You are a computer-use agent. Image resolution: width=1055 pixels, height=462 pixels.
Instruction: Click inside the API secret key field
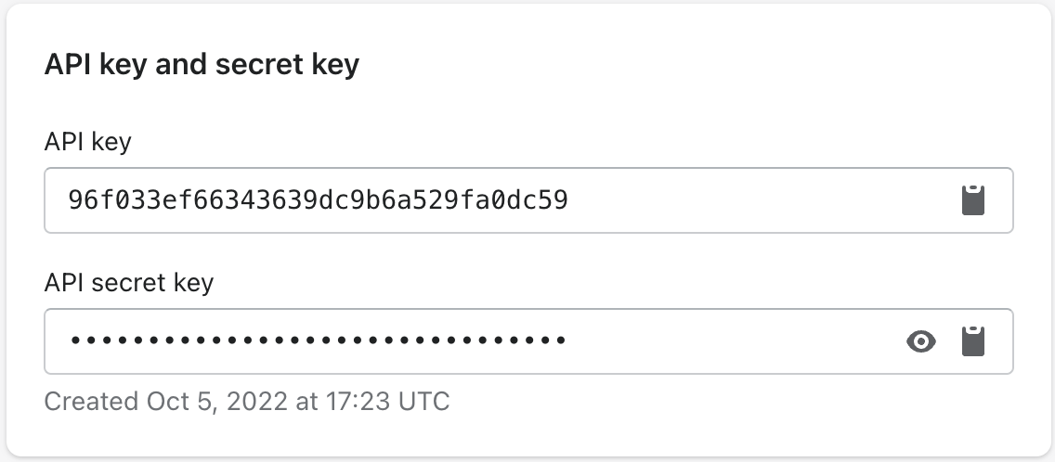coord(464,341)
